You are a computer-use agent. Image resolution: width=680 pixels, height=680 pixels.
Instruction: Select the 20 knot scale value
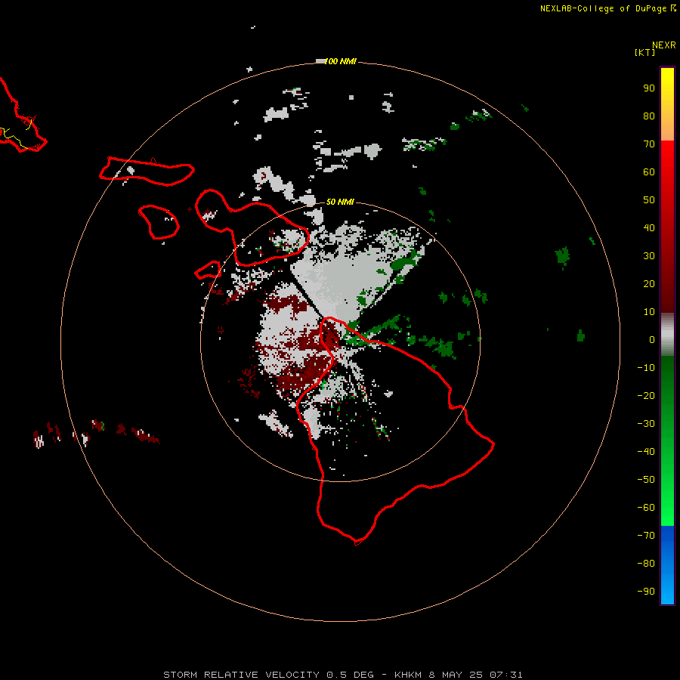point(649,284)
